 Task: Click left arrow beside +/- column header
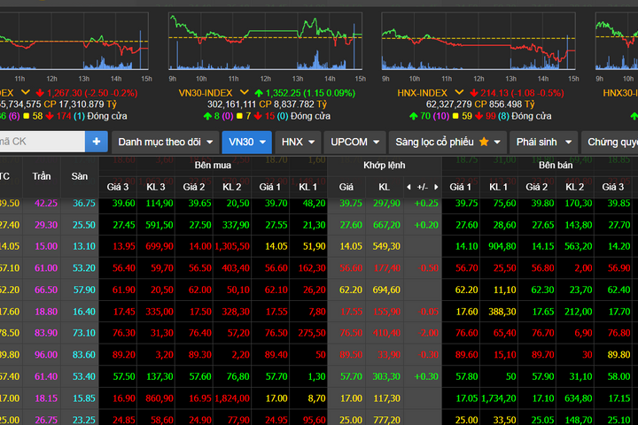408,187
